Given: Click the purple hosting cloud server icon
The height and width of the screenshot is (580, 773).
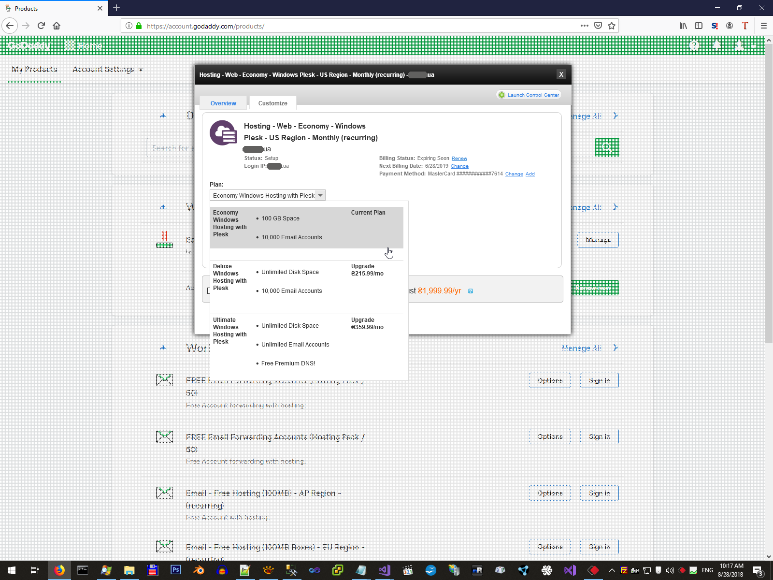Looking at the screenshot, I should 223,133.
